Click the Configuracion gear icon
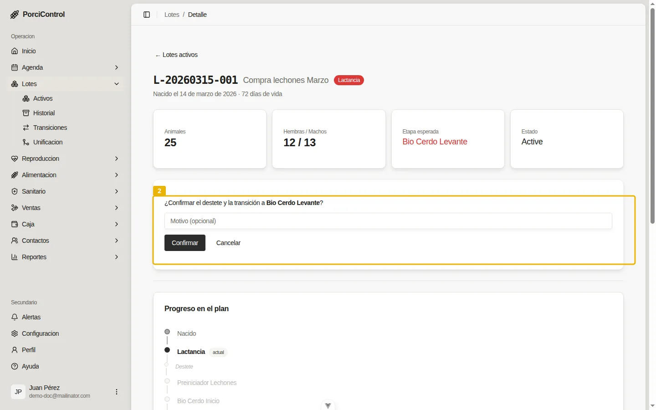This screenshot has width=656, height=410. 15,333
